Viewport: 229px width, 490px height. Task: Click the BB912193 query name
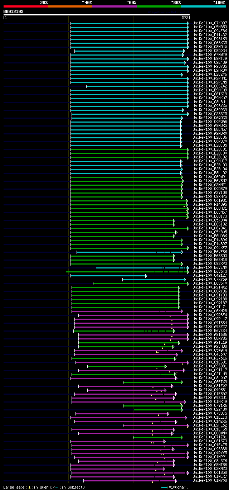(x=14, y=11)
